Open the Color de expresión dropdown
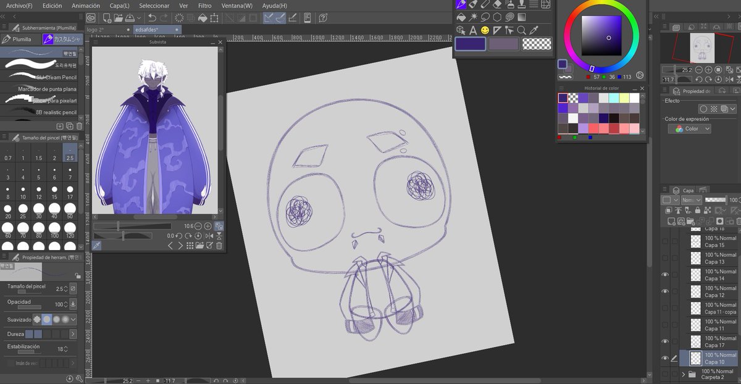741x384 pixels. [690, 128]
